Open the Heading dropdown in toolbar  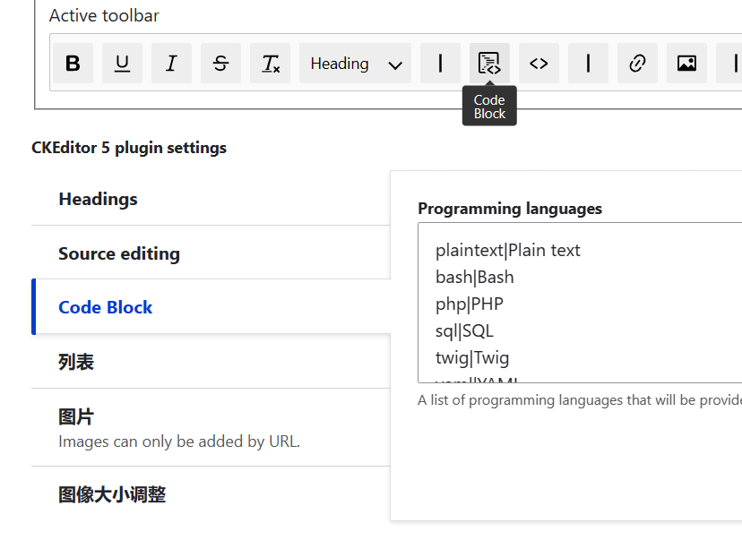coord(356,63)
